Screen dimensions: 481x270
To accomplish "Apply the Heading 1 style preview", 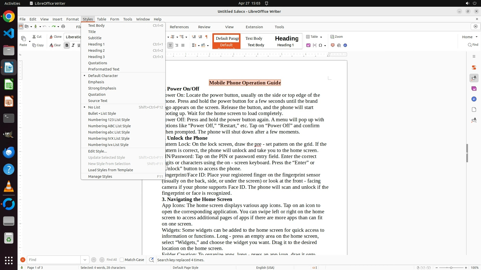I will point(286,41).
